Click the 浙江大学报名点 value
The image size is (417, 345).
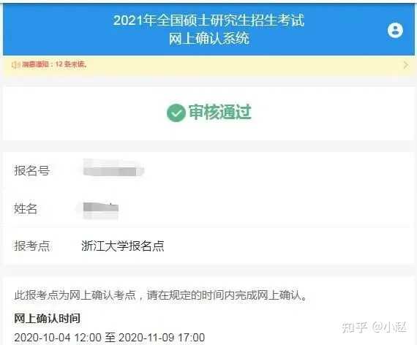(x=123, y=246)
